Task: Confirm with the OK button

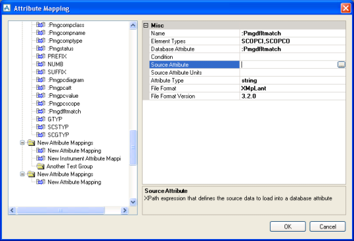Action: [288, 226]
